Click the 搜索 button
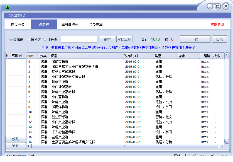Screen dimensions: 233x162 click(x=107, y=39)
